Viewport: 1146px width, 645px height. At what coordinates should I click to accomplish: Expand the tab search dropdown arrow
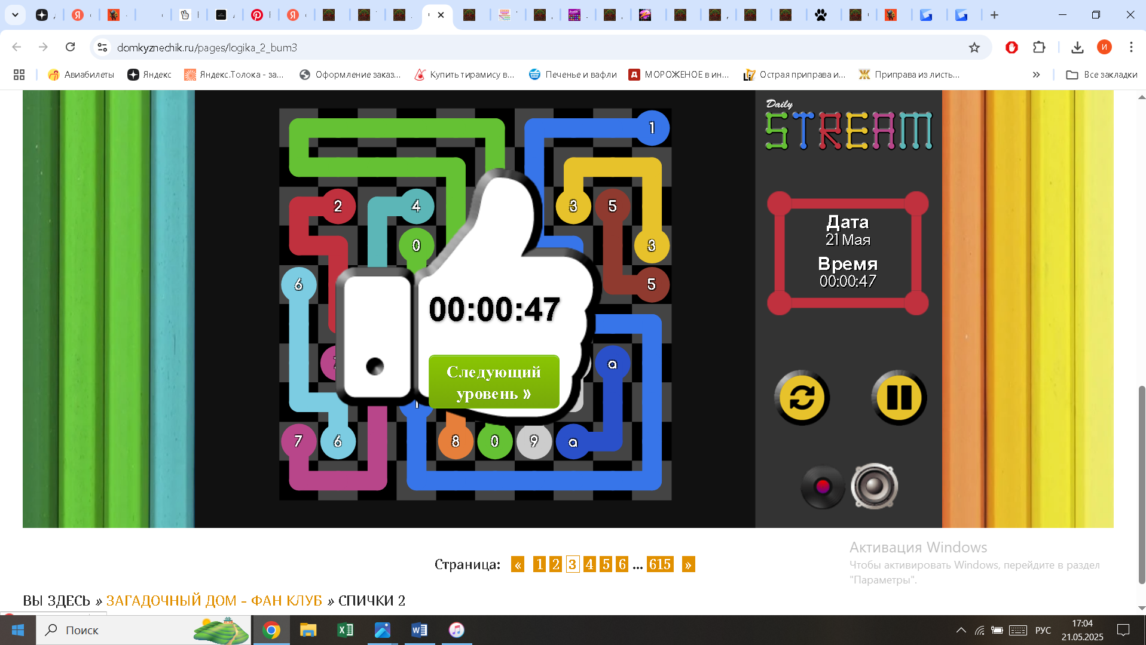pos(15,15)
